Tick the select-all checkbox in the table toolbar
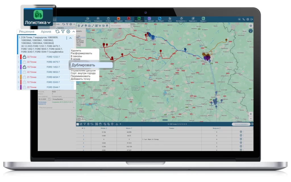 click(x=78, y=124)
